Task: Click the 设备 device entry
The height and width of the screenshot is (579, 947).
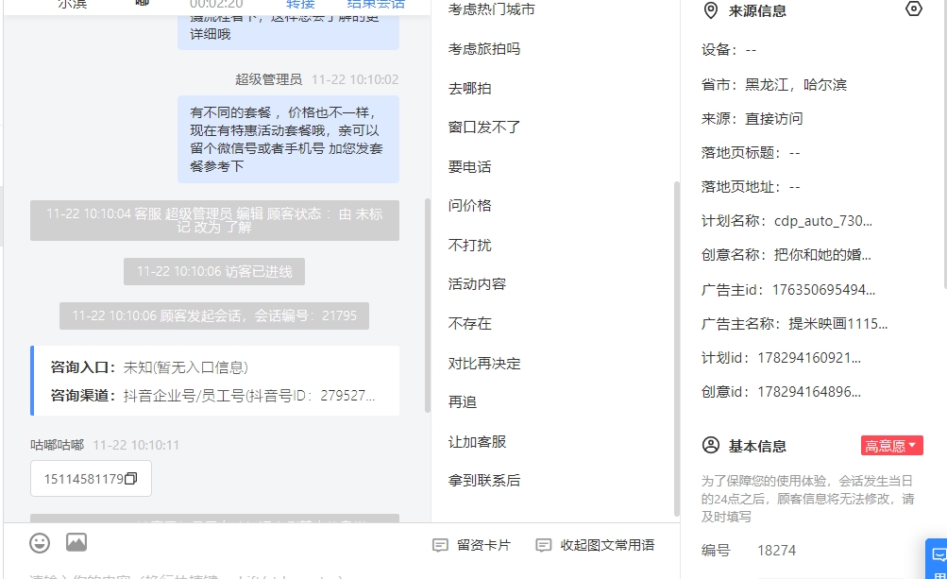Action: click(x=728, y=49)
